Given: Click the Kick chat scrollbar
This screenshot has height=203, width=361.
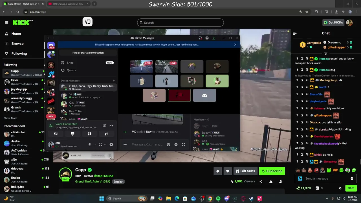Looking at the screenshot, I should (x=360, y=162).
